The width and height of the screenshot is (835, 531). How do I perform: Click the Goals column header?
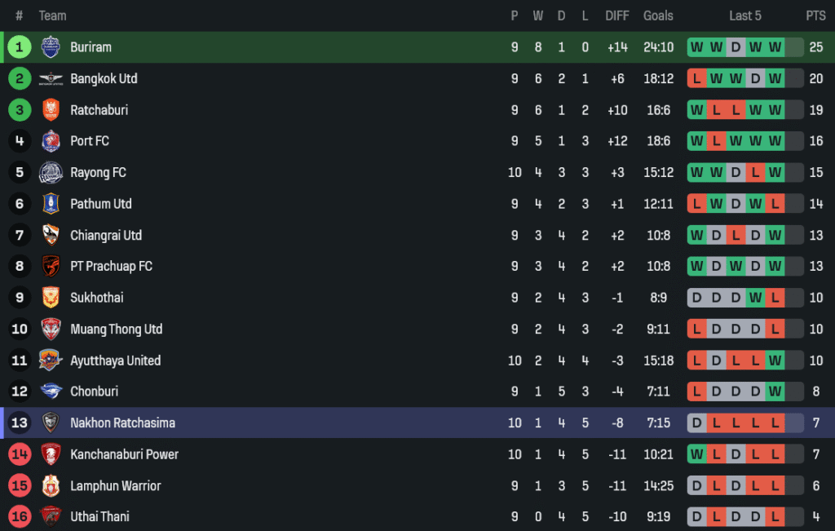[x=658, y=15]
